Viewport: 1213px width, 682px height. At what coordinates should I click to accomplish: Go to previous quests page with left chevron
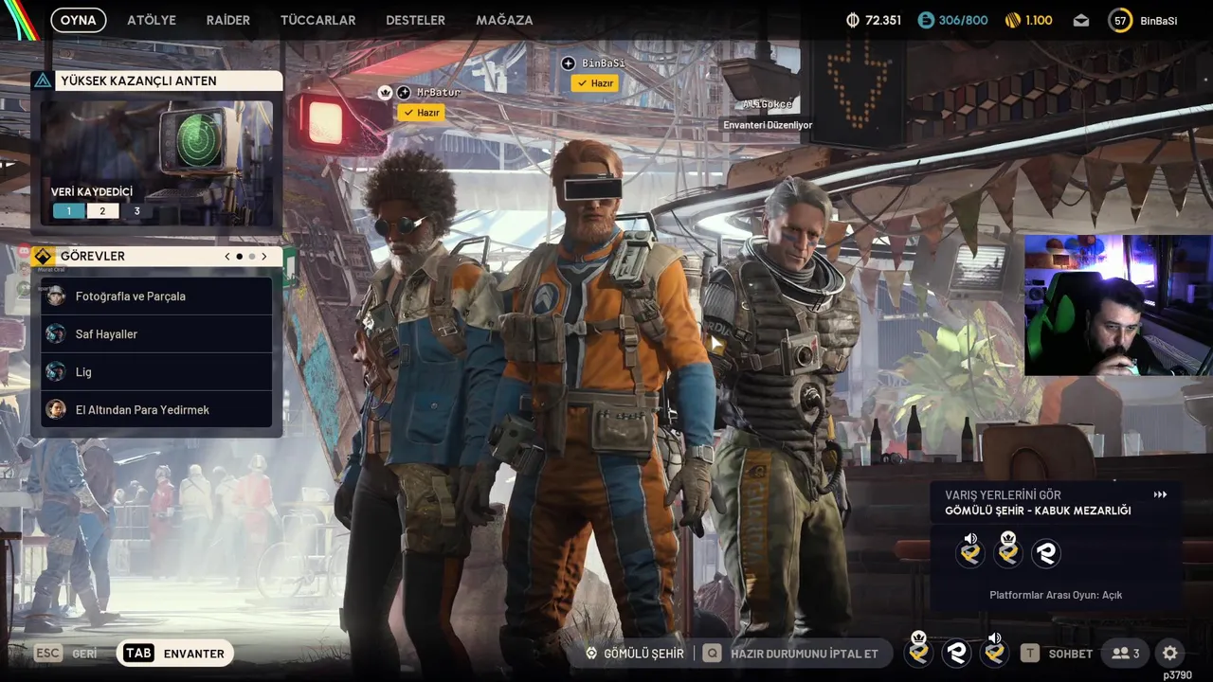(227, 256)
